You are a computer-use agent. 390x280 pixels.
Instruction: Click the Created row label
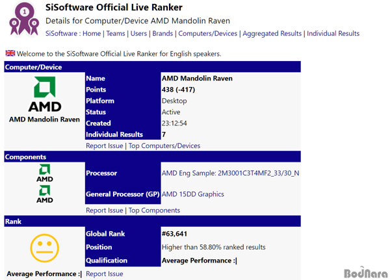pyautogui.click(x=98, y=123)
